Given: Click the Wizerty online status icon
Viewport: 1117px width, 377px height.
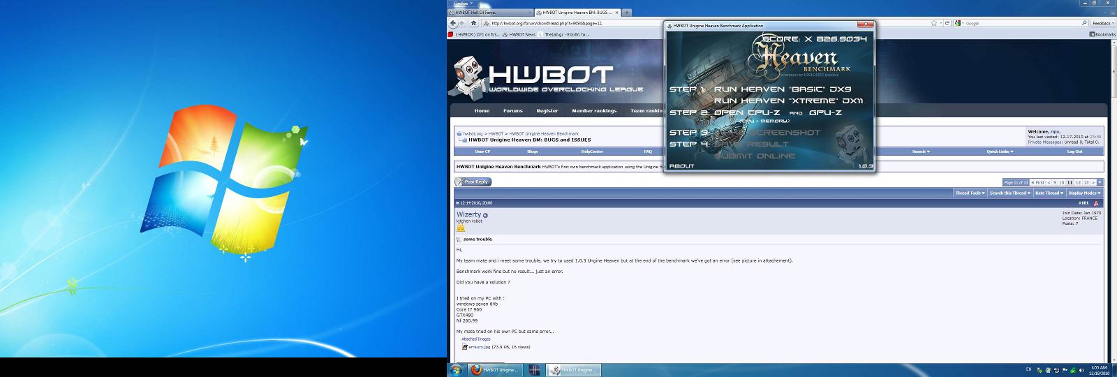Looking at the screenshot, I should tap(485, 215).
